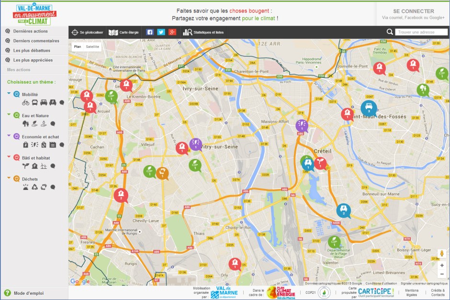Collapse the Mobilité theme arrow
This screenshot has width=450, height=300.
pyautogui.click(x=9, y=94)
